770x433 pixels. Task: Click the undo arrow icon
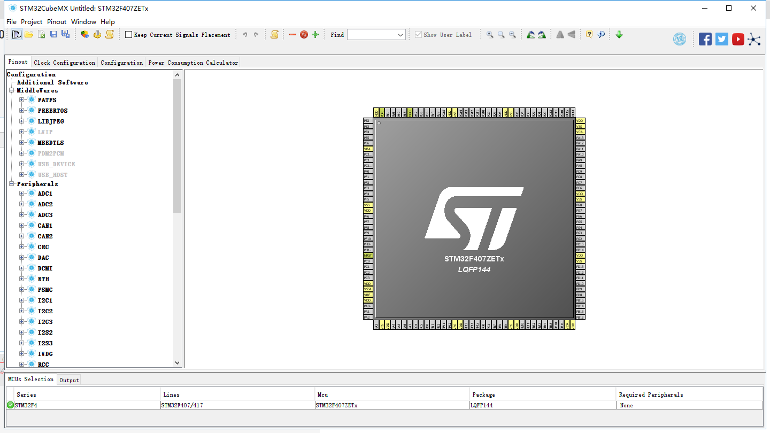coord(244,34)
